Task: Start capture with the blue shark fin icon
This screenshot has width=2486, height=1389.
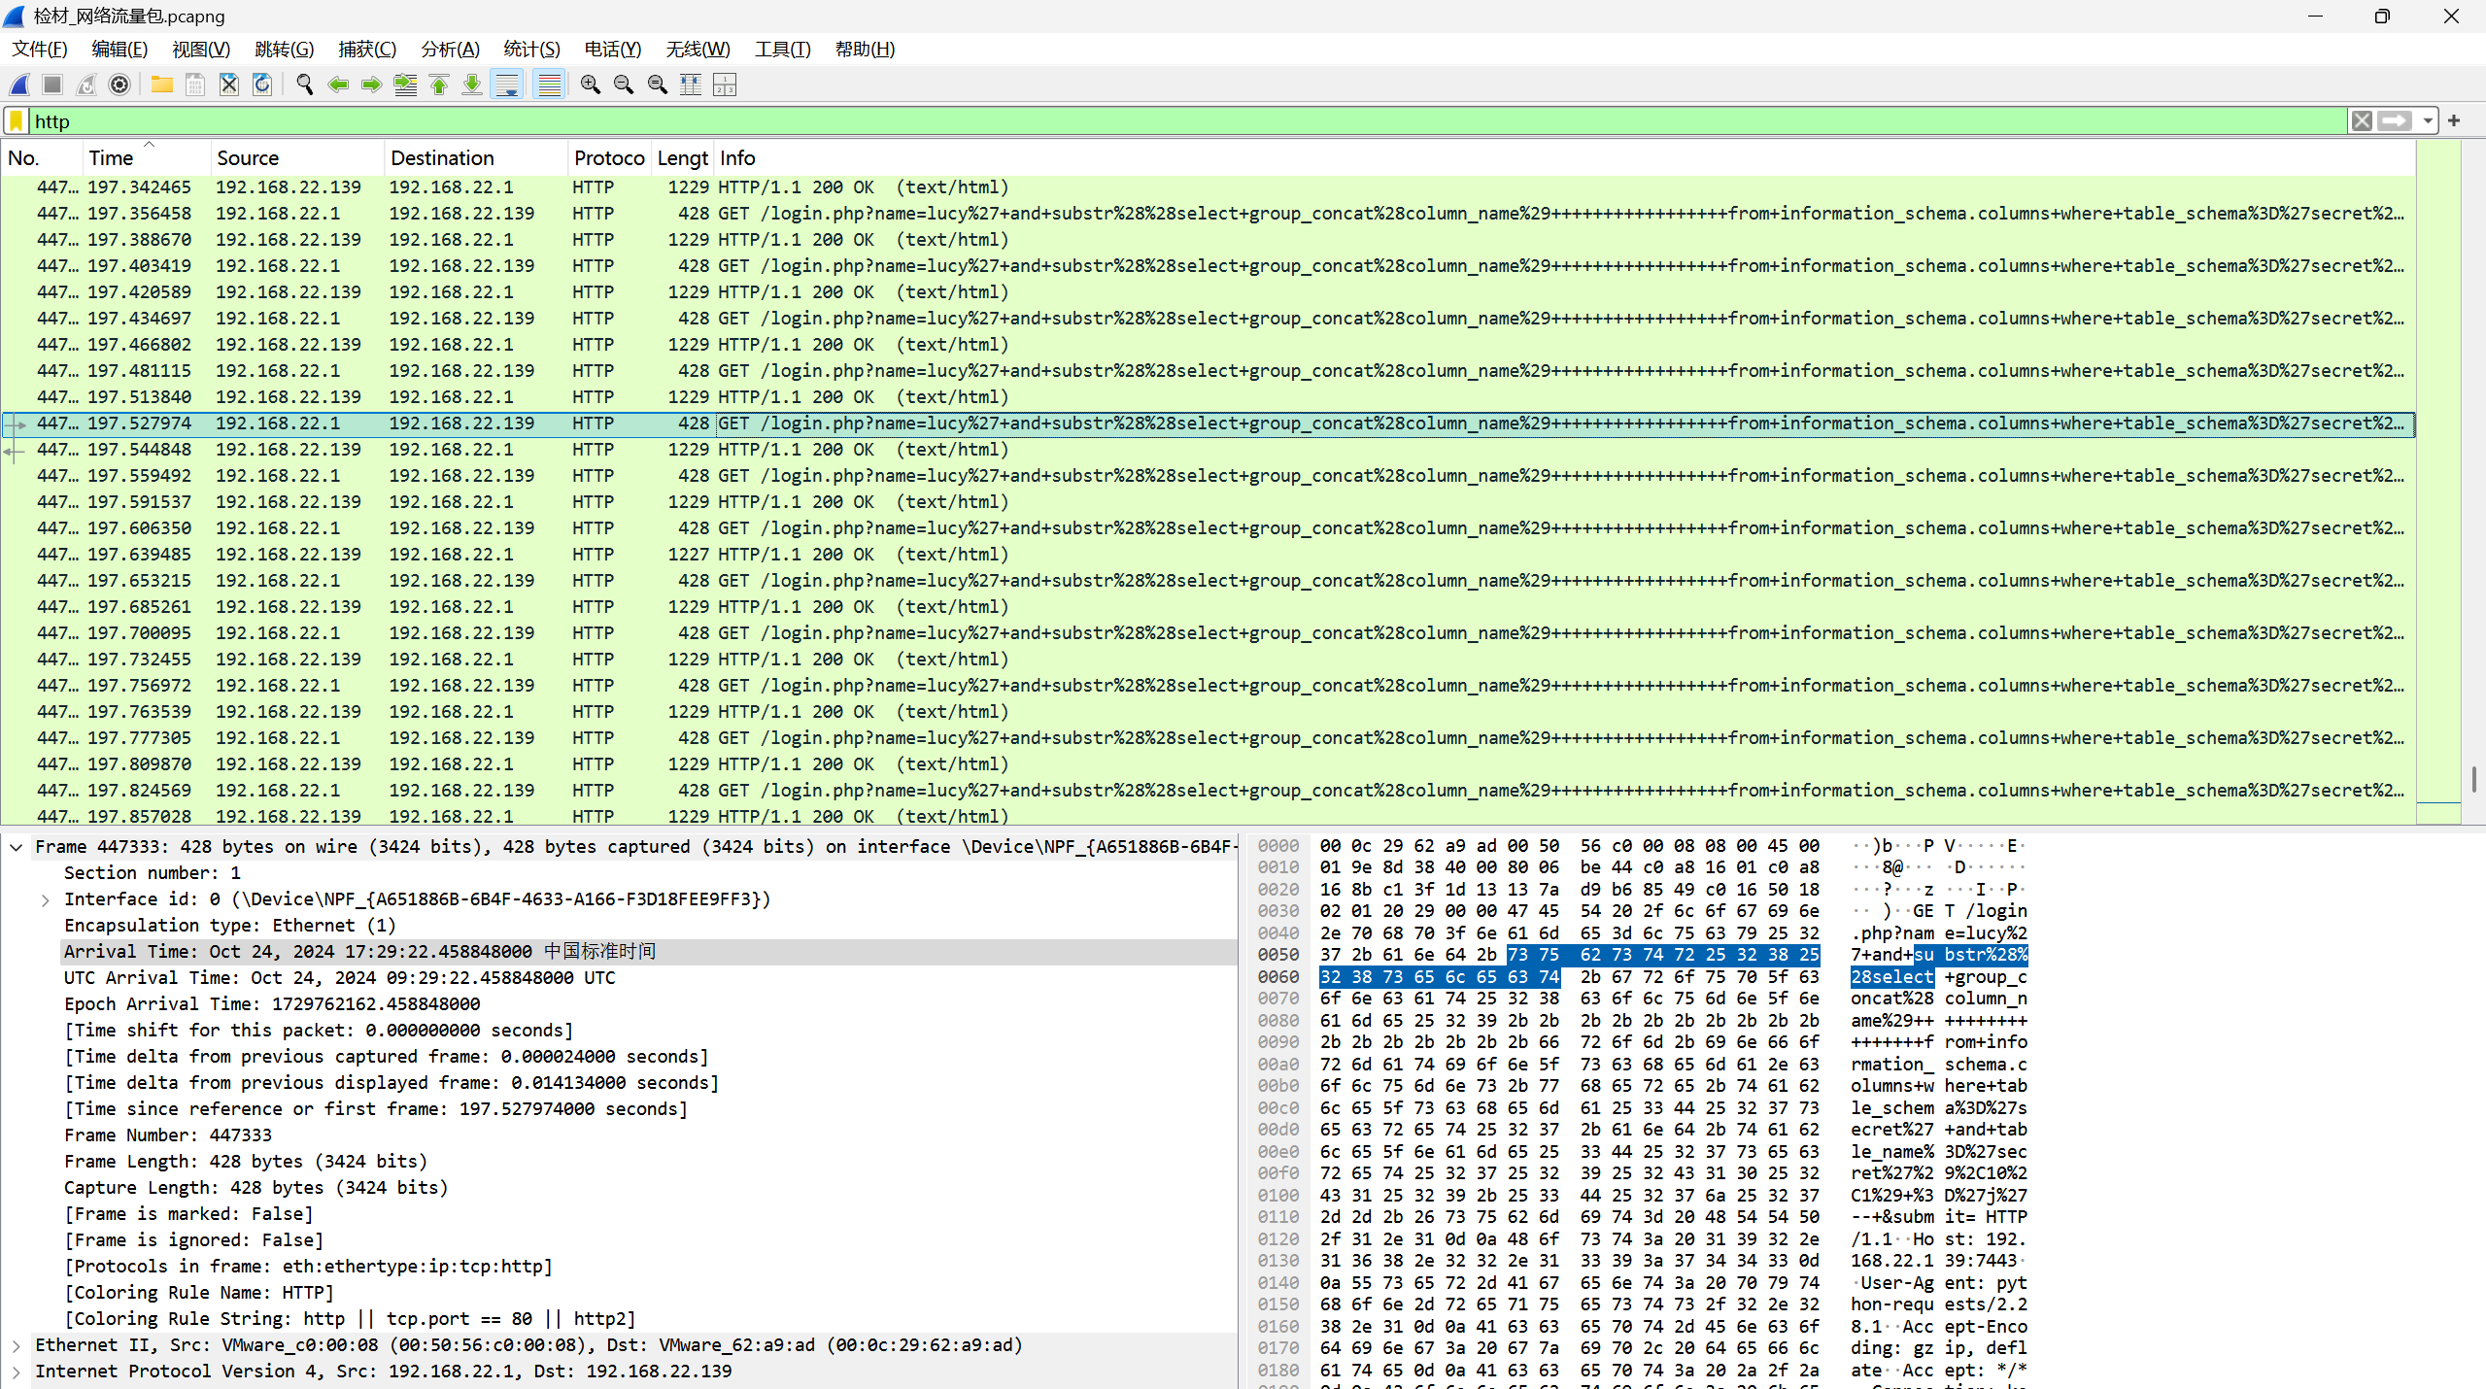Action: coord(19,85)
